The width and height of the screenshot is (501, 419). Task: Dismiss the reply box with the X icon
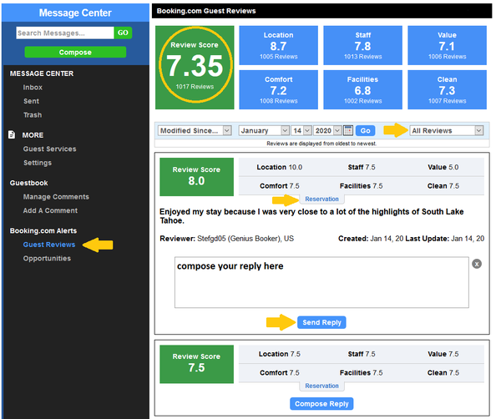pos(477,264)
